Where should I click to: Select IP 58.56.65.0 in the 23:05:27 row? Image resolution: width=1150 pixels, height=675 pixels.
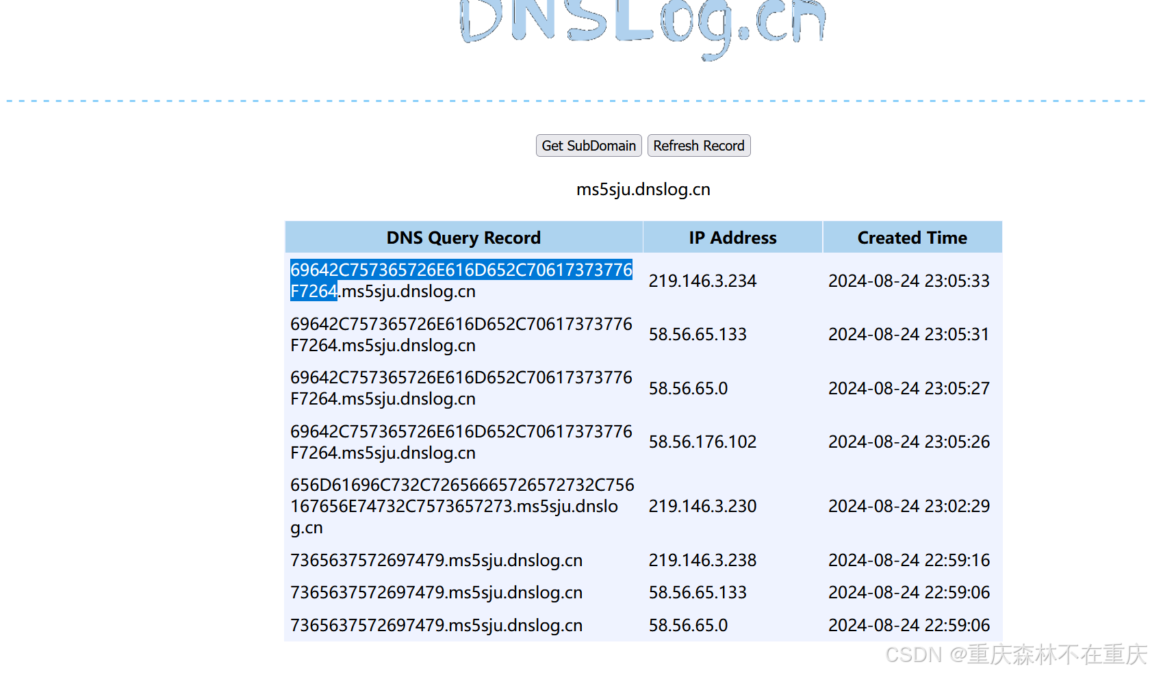(x=689, y=388)
